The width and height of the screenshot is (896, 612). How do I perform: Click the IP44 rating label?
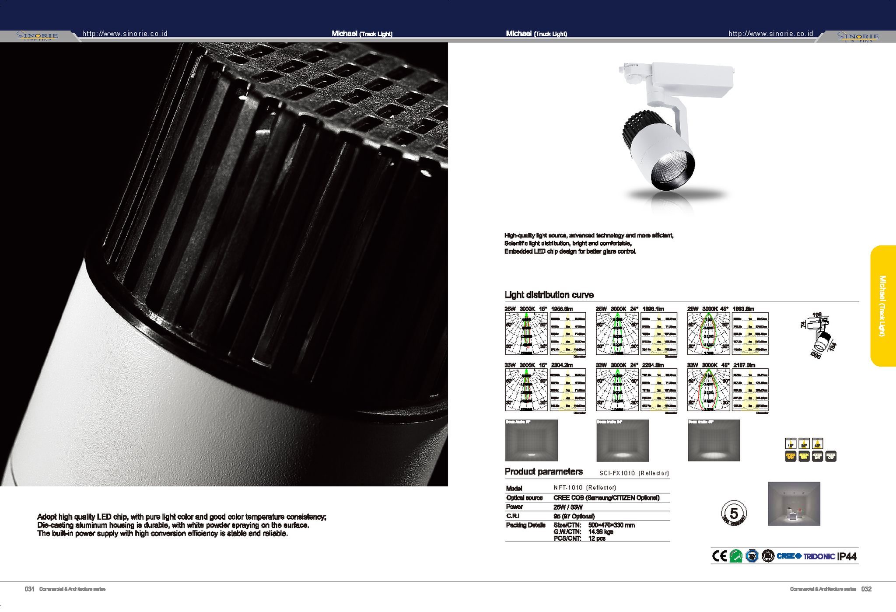[847, 556]
